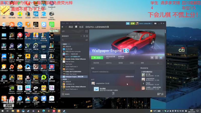201x113 pixels.
Task: Open the 社区 community tab
Action: click(x=81, y=27)
